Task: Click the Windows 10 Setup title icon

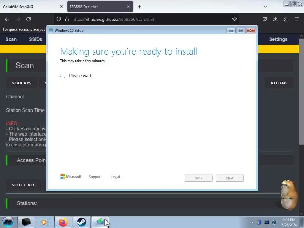Action: pos(51,30)
